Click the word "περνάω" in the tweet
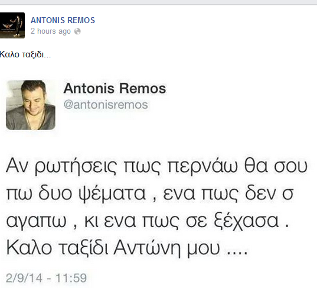 click(202, 167)
